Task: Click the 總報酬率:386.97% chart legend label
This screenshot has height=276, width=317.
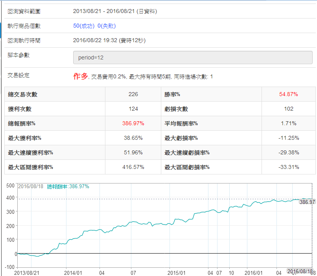Action: [x=68, y=186]
